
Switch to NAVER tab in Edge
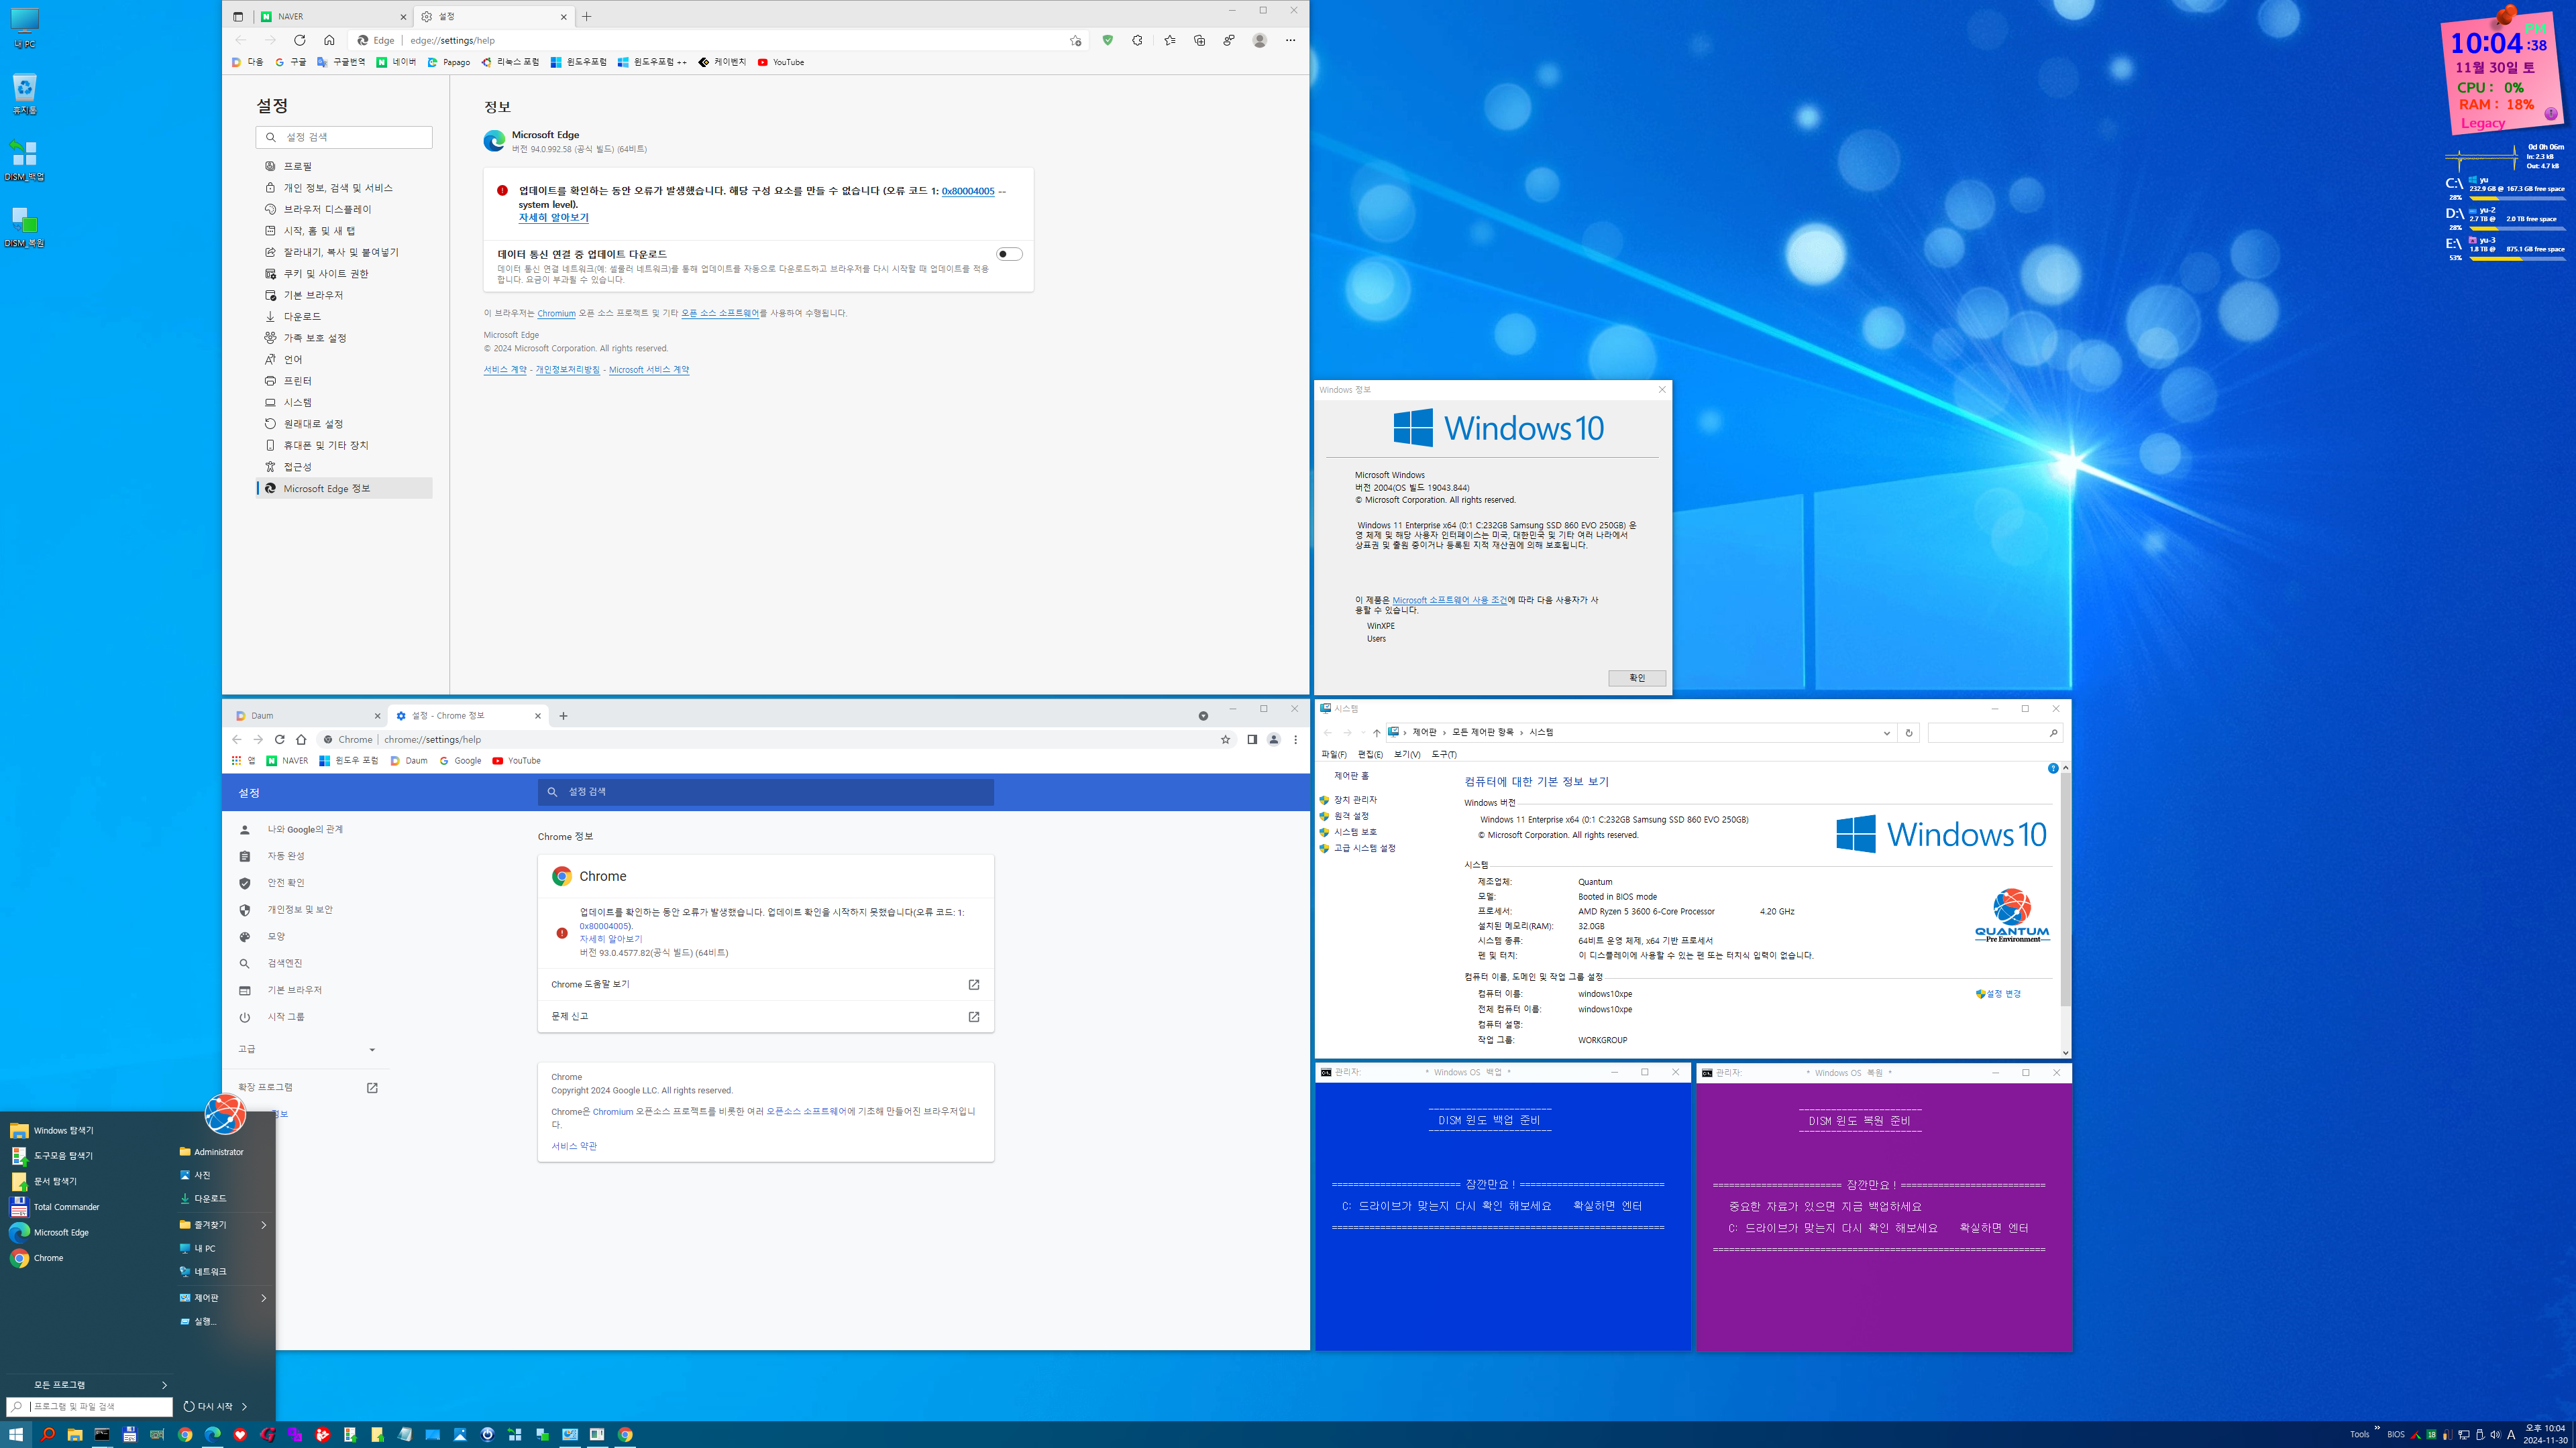point(333,16)
